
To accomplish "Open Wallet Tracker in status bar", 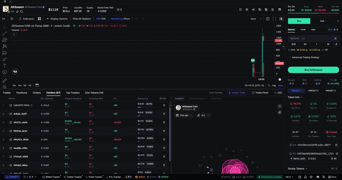I will [x=51, y=177].
